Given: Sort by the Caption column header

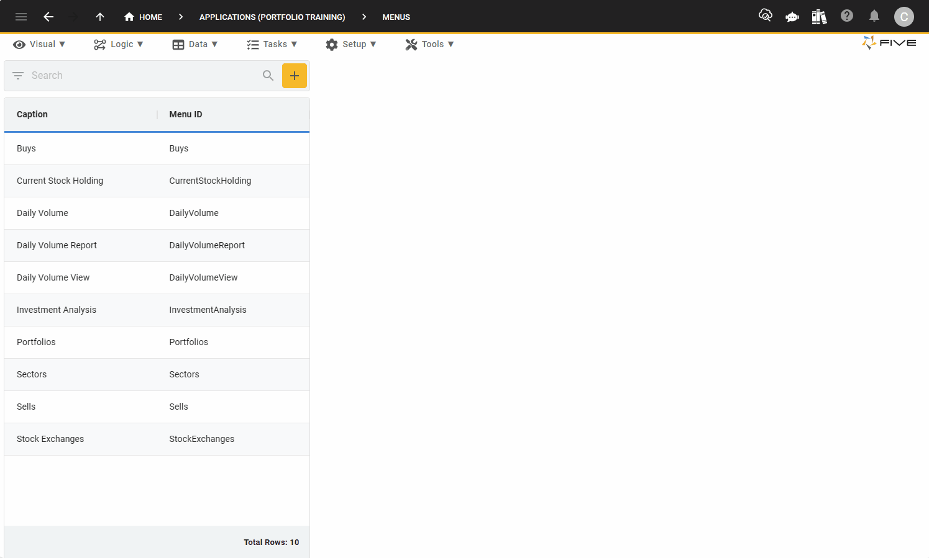Looking at the screenshot, I should 32,114.
